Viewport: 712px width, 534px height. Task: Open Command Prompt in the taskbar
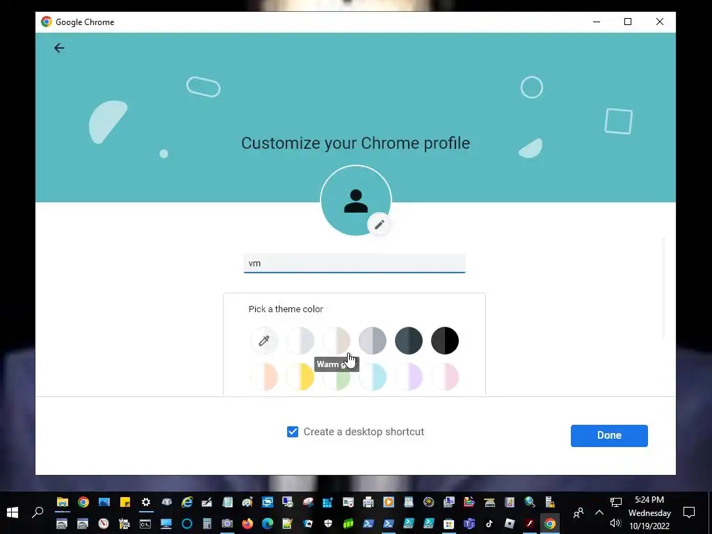(x=145, y=524)
